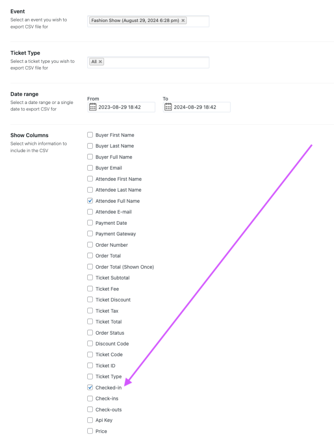The height and width of the screenshot is (440, 334).
Task: Enable the Api Key checkbox
Action: coord(90,420)
